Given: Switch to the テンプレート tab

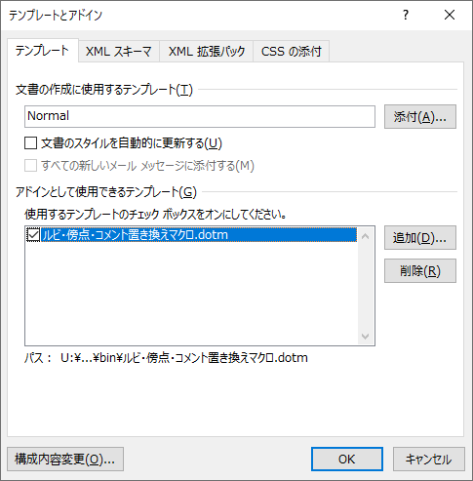Looking at the screenshot, I should (43, 51).
